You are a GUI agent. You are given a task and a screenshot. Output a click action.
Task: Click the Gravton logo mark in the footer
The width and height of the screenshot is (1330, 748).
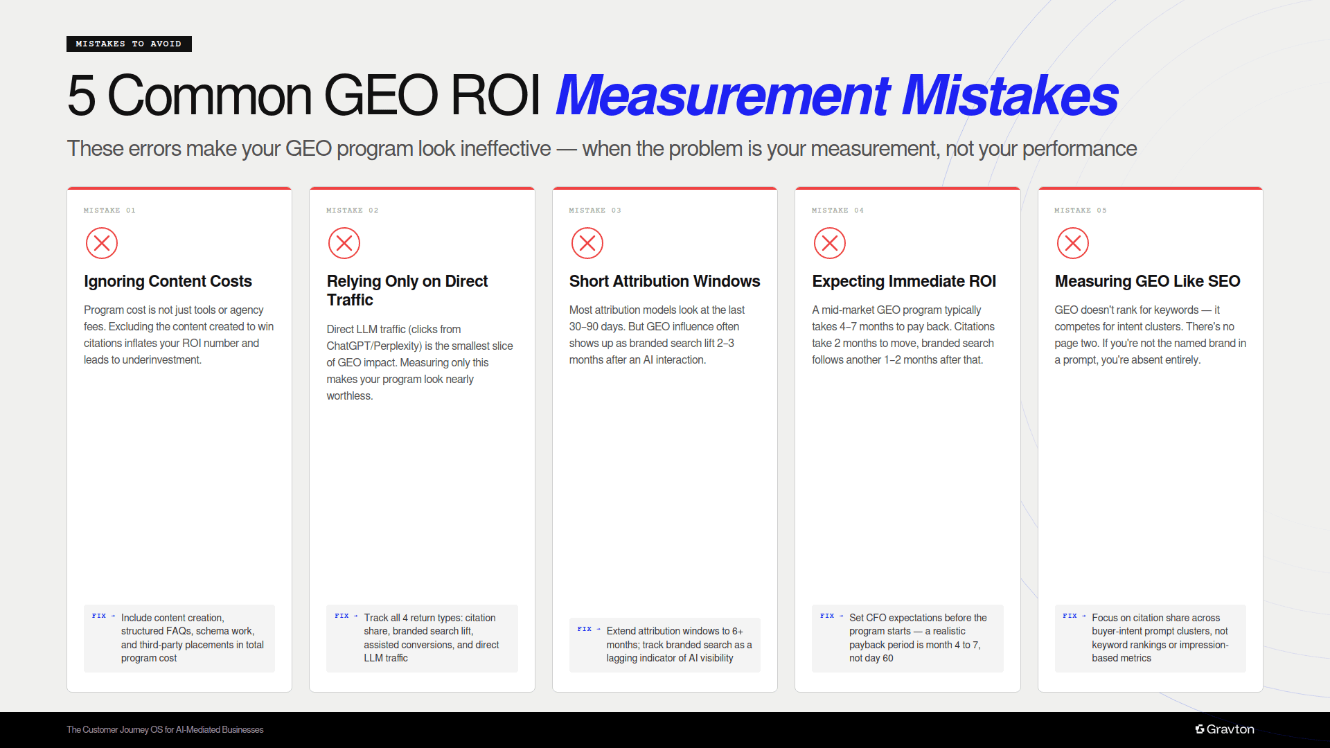pos(1200,729)
